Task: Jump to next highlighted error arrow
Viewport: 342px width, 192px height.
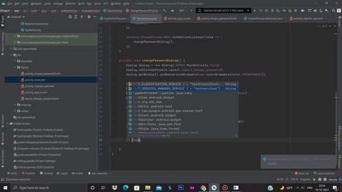Action: pos(335,26)
